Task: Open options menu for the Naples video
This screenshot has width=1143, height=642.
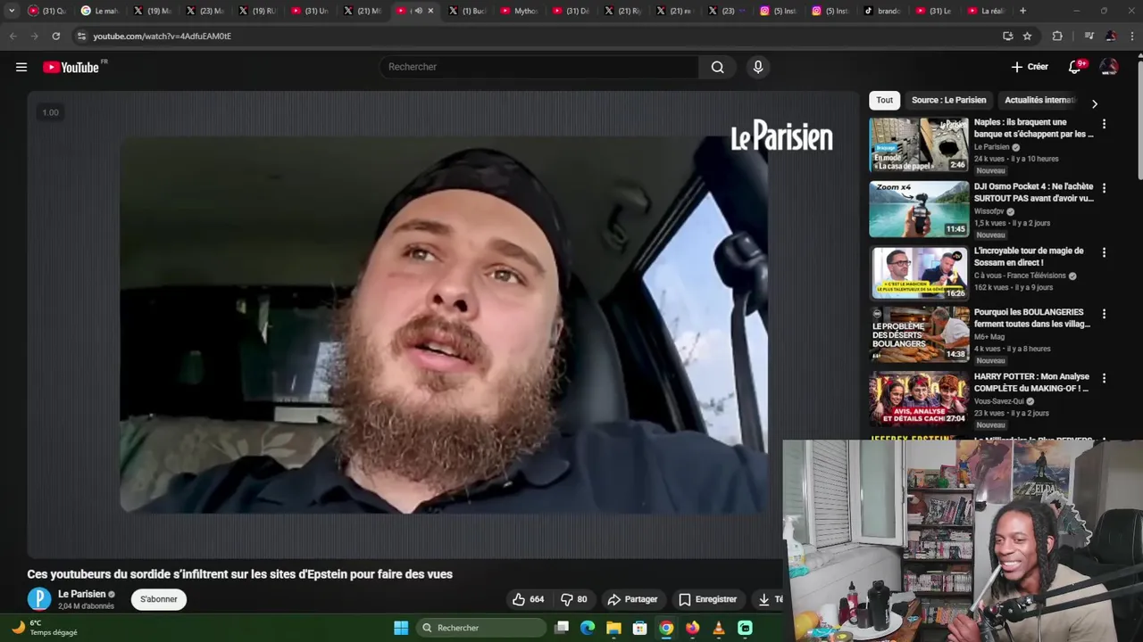Action: pyautogui.click(x=1104, y=124)
